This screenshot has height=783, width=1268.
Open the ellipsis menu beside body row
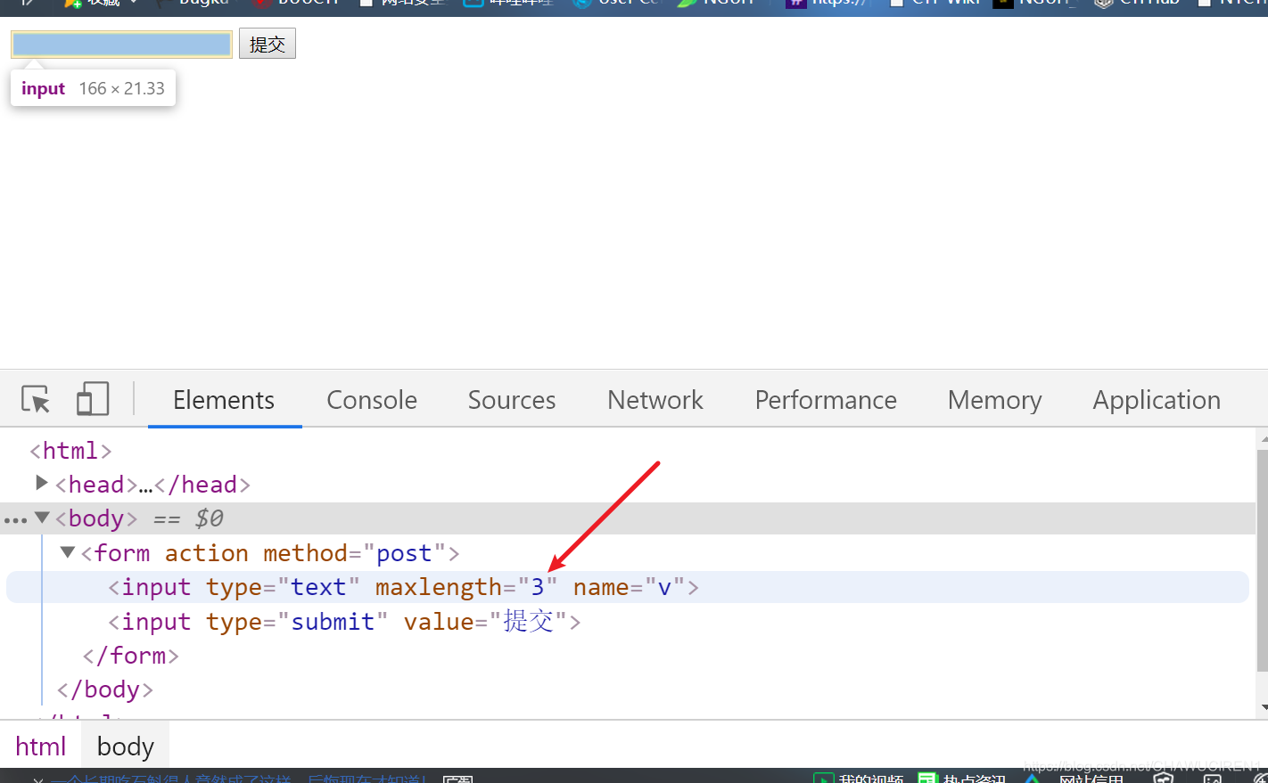click(x=15, y=520)
